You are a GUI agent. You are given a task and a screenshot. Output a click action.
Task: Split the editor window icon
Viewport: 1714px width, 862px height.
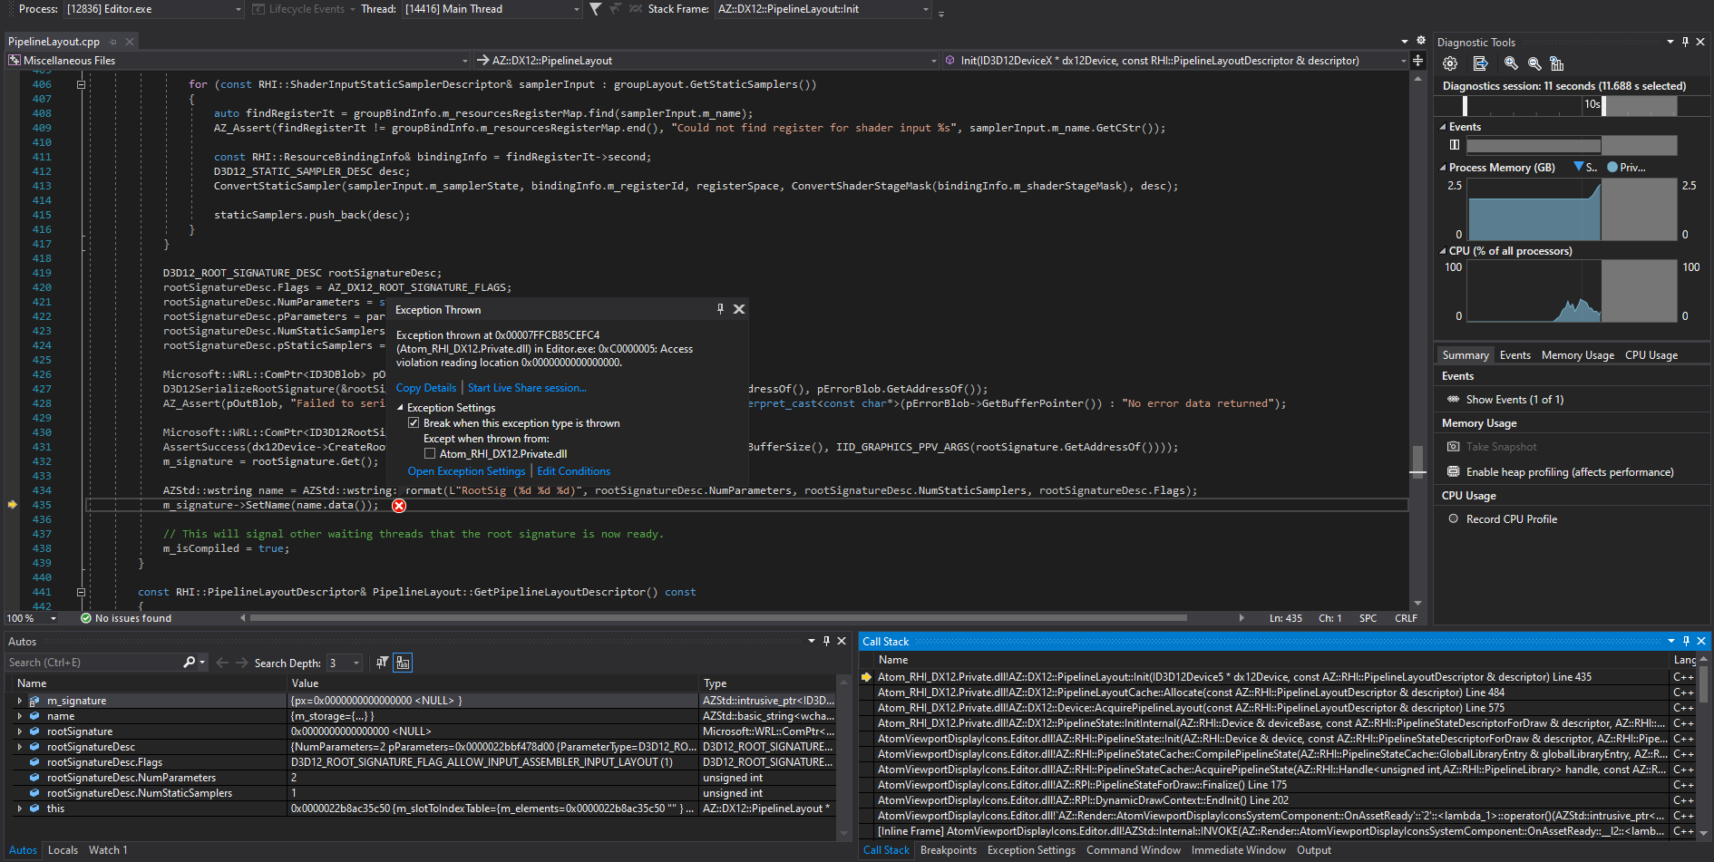click(1417, 61)
